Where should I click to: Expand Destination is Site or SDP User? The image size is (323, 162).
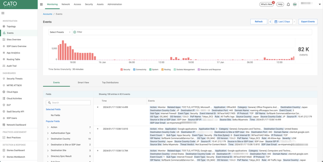(48, 145)
